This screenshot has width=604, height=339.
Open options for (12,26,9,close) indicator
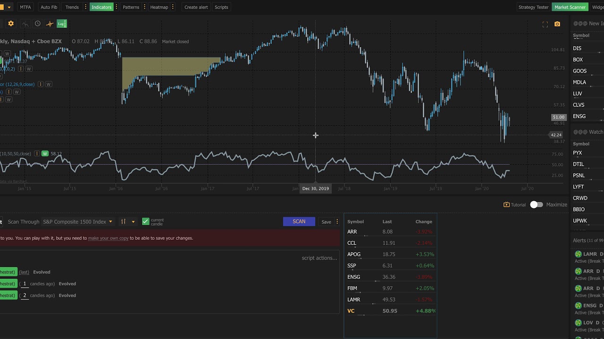pos(41,84)
